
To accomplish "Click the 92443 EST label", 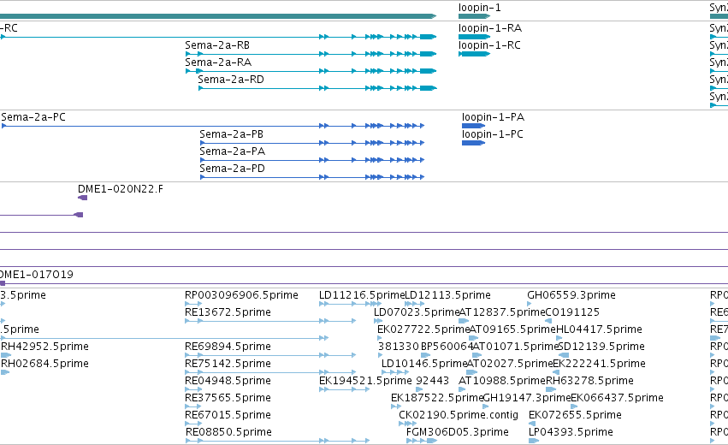I will coord(432,381).
